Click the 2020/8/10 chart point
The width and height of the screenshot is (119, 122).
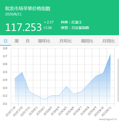coord(103,73)
